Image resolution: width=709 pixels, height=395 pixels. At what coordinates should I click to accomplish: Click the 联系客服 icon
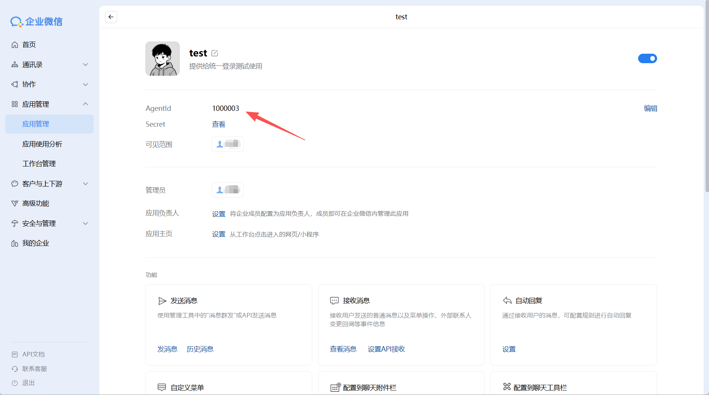point(14,369)
